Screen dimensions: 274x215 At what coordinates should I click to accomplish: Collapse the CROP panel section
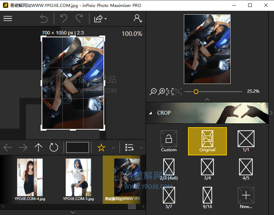pyautogui.click(x=151, y=113)
